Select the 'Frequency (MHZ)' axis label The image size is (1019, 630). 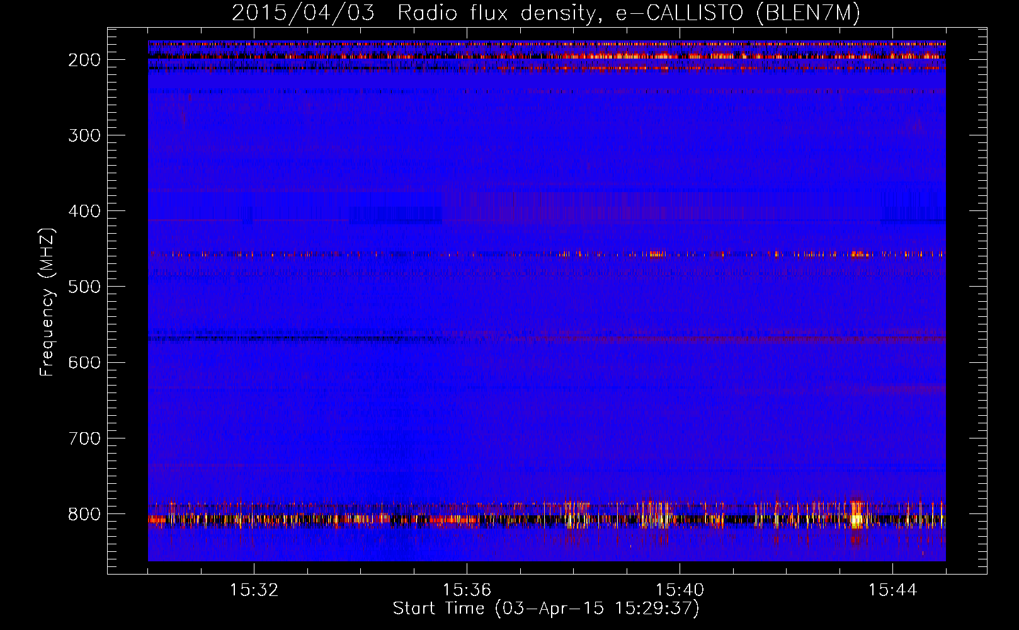click(x=47, y=302)
